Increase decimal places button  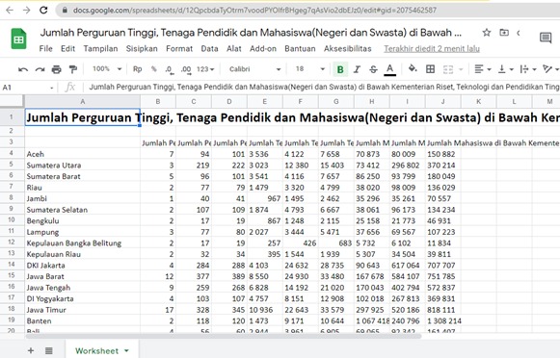[186, 69]
